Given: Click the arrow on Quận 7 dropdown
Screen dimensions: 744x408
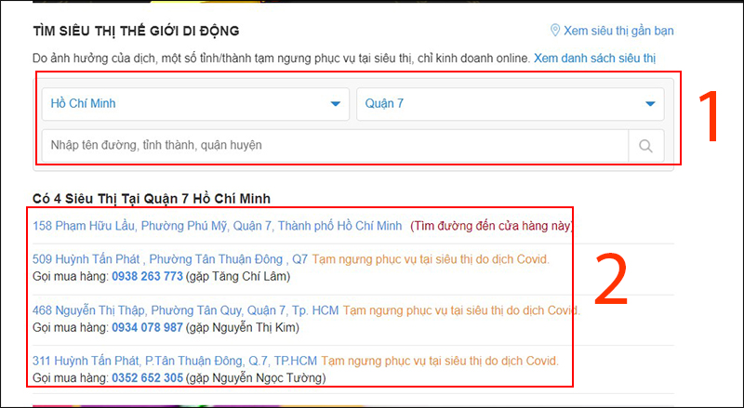Looking at the screenshot, I should 650,104.
